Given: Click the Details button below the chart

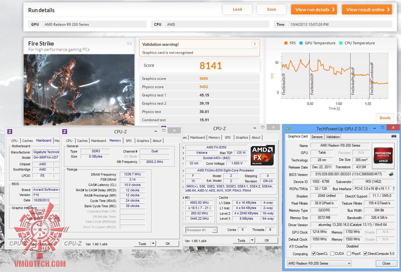Looking at the screenshot, I should (x=385, y=118).
